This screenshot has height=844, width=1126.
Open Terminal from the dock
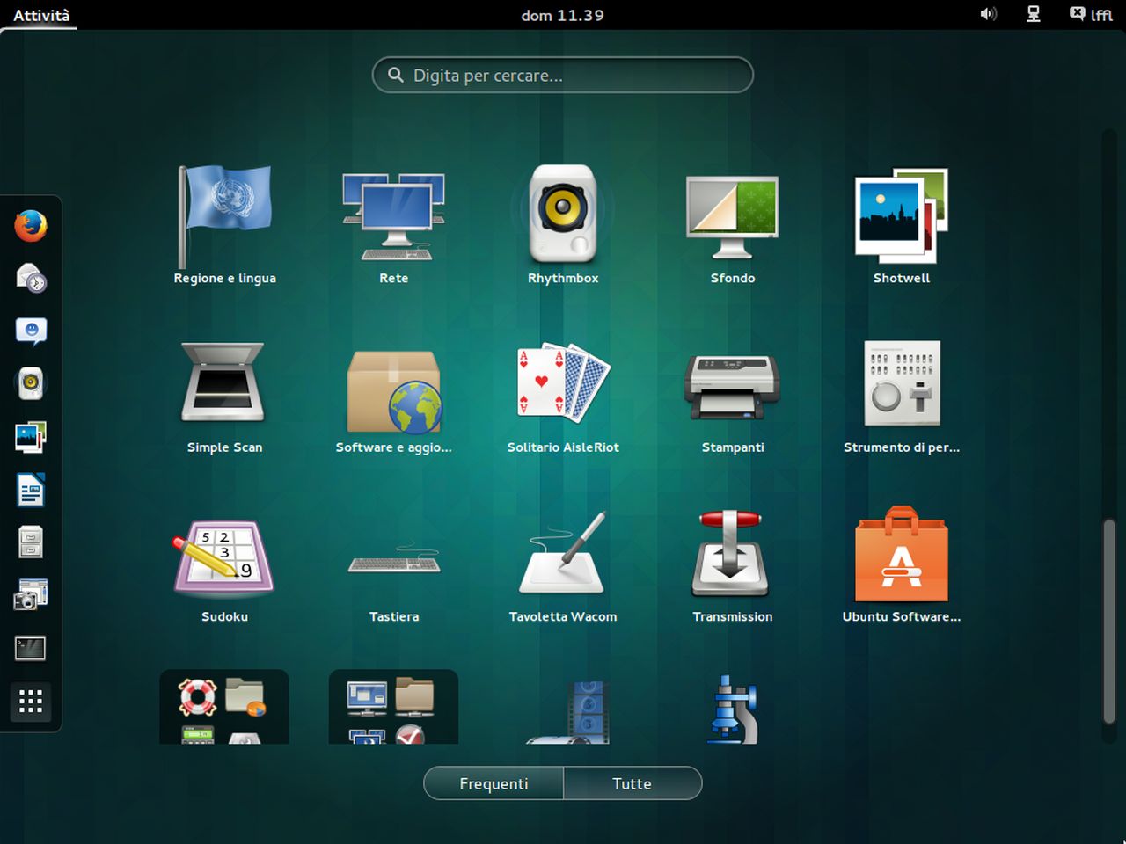click(31, 649)
